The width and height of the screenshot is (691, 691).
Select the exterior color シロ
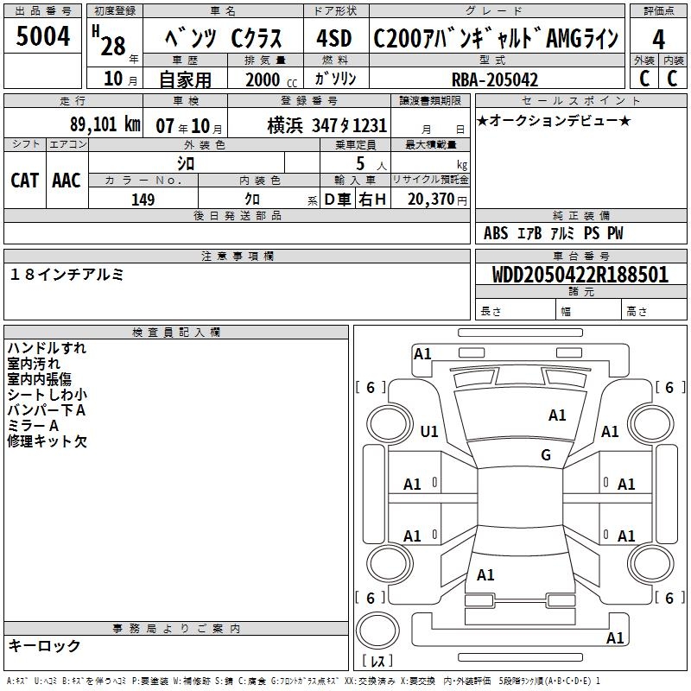coord(186,163)
